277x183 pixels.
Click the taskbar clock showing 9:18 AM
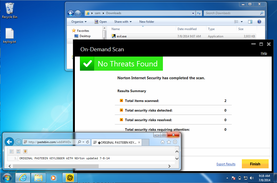coord(264,178)
